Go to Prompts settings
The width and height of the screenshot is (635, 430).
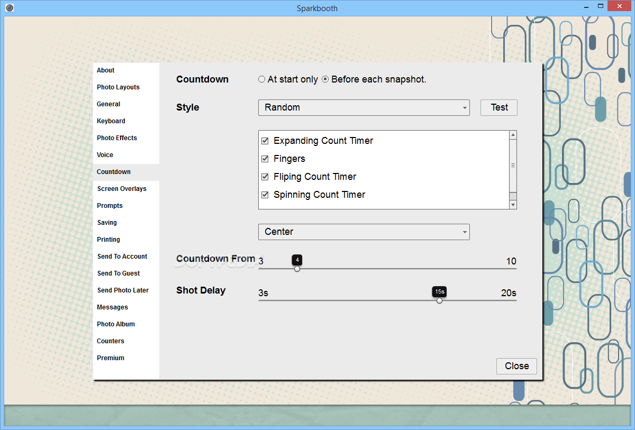(126, 206)
